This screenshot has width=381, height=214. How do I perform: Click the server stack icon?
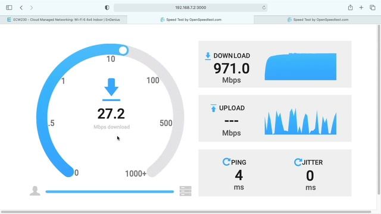(185, 191)
